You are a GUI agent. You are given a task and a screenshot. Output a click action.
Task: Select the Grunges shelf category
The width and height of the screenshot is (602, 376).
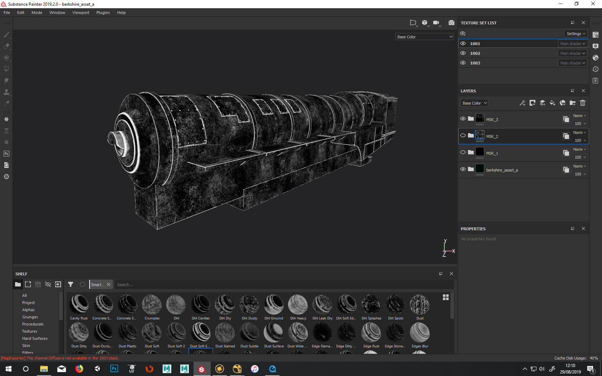(30, 317)
